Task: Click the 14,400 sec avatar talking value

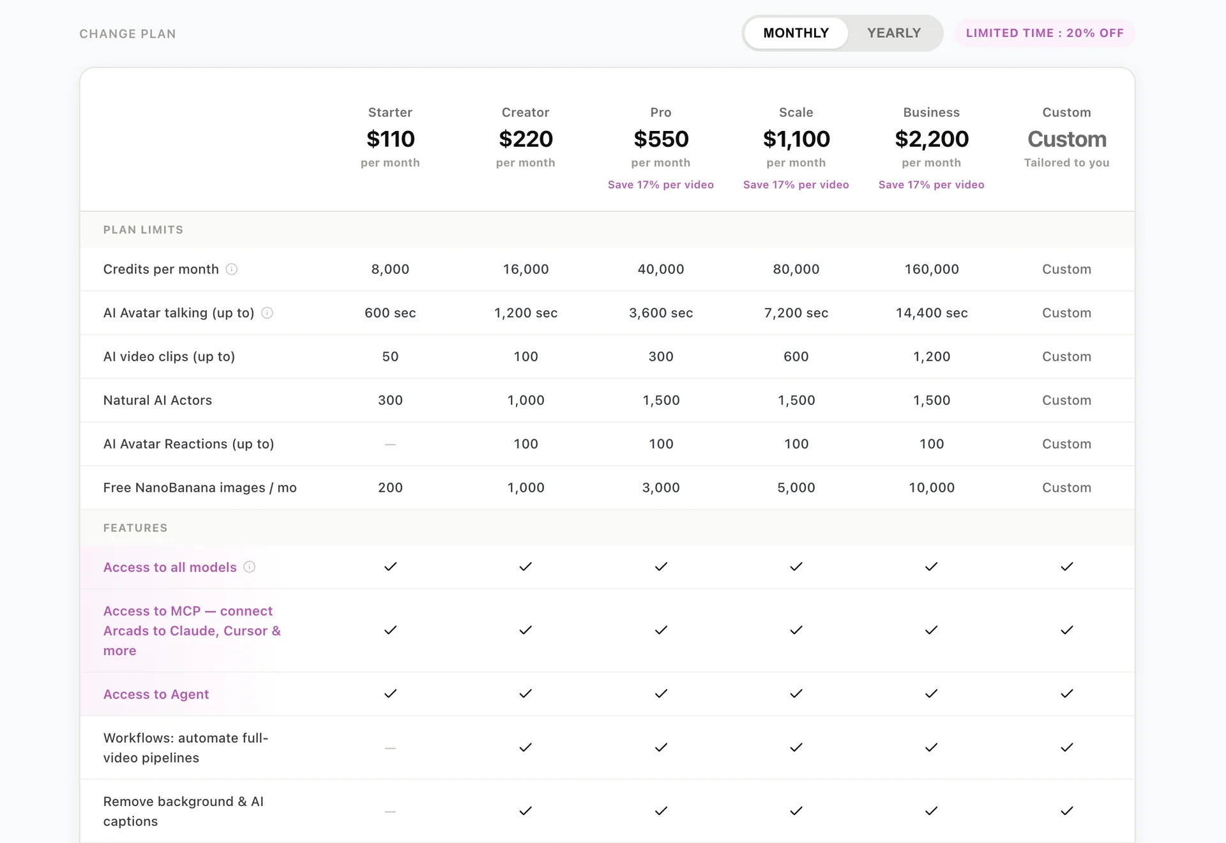Action: [x=932, y=313]
